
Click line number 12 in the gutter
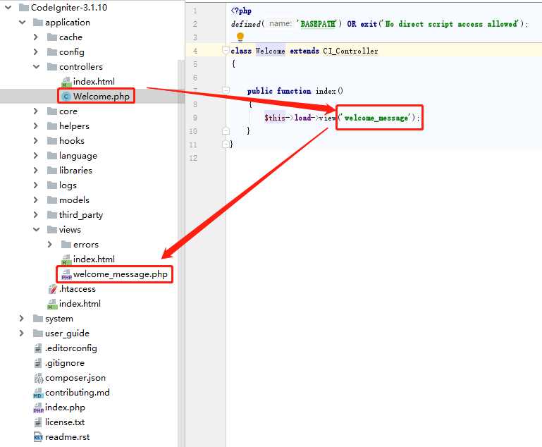pos(193,158)
